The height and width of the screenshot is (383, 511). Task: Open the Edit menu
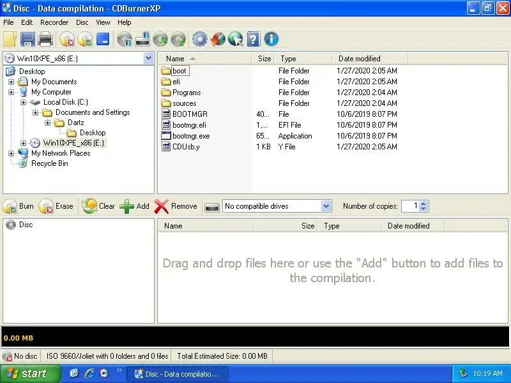[27, 22]
